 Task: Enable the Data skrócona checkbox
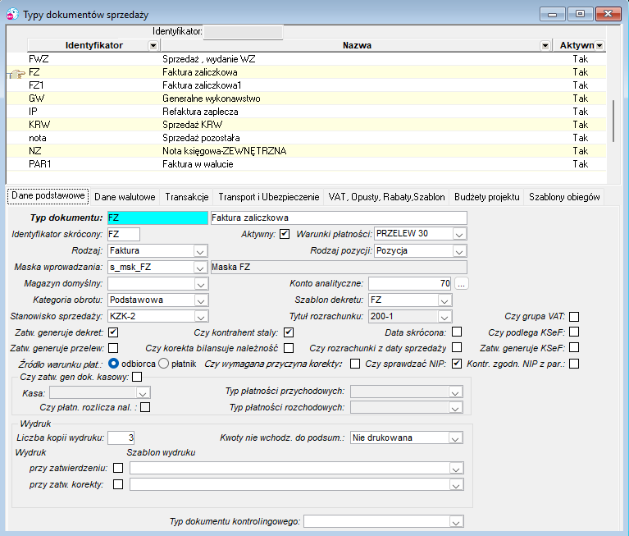coord(457,332)
